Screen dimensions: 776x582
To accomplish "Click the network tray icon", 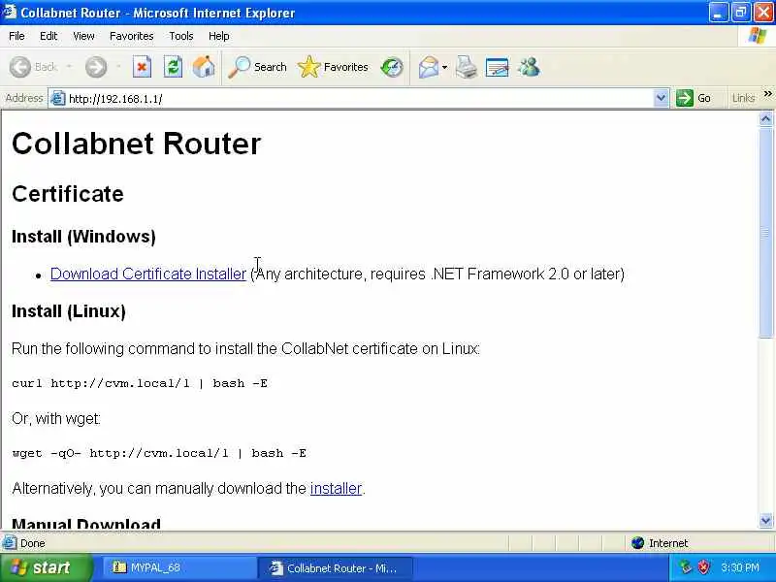I will coord(686,567).
